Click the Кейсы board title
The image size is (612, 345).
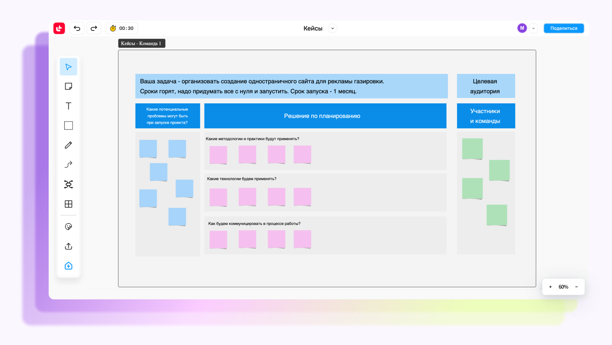coord(313,28)
